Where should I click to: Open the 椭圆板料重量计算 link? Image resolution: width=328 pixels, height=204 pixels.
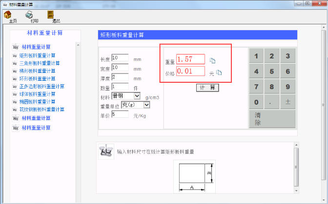coord(38,102)
